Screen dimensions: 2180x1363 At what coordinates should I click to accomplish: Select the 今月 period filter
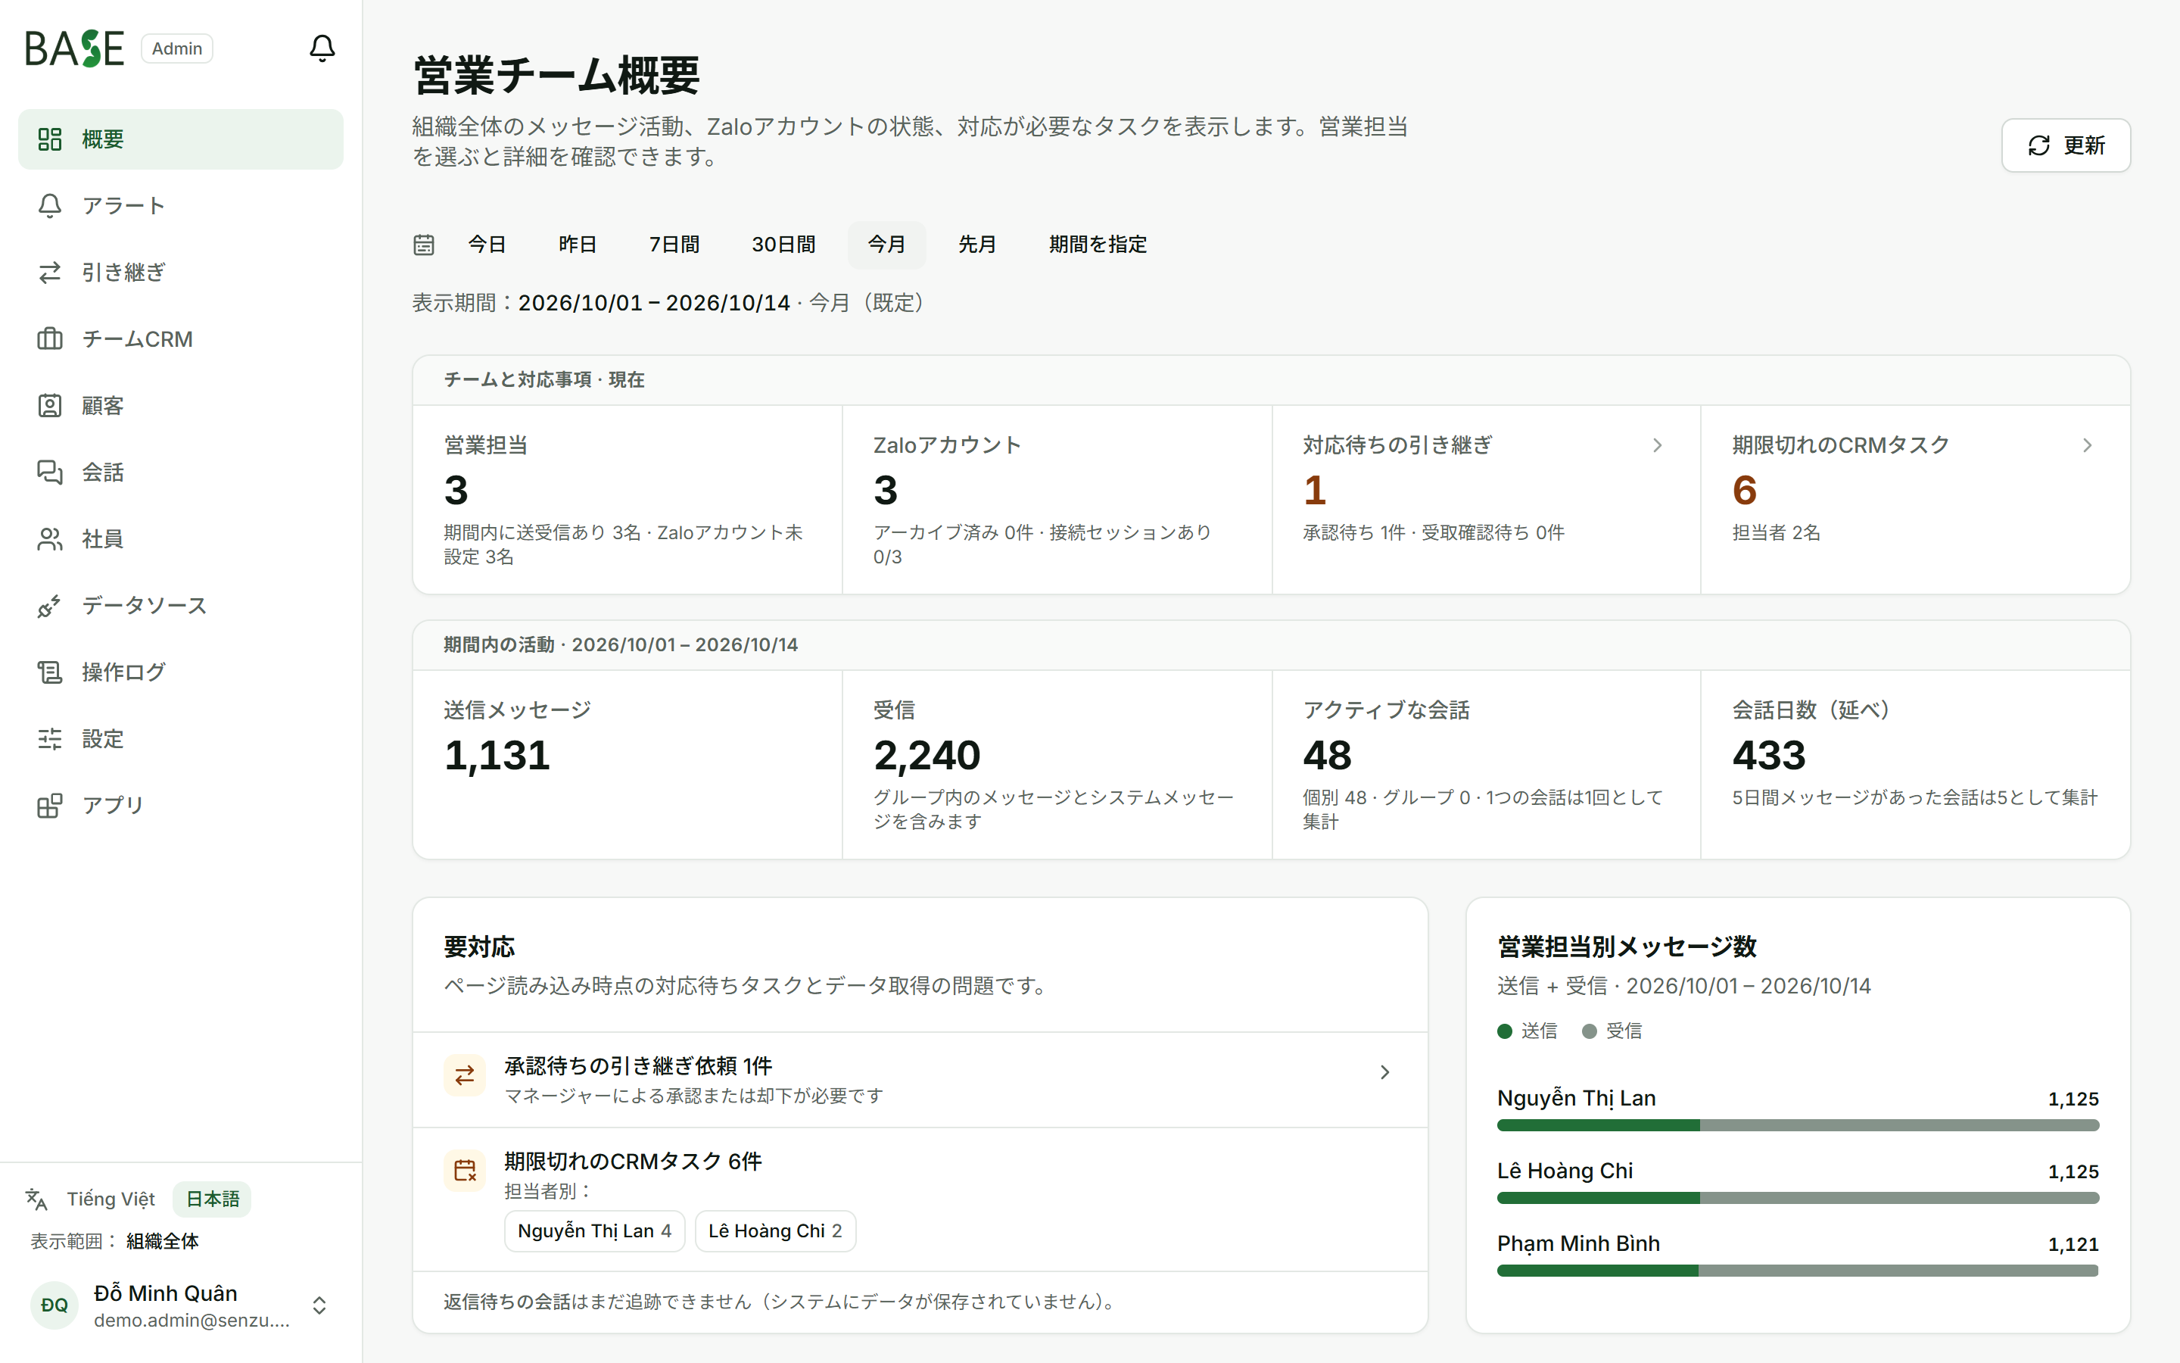pyautogui.click(x=886, y=245)
